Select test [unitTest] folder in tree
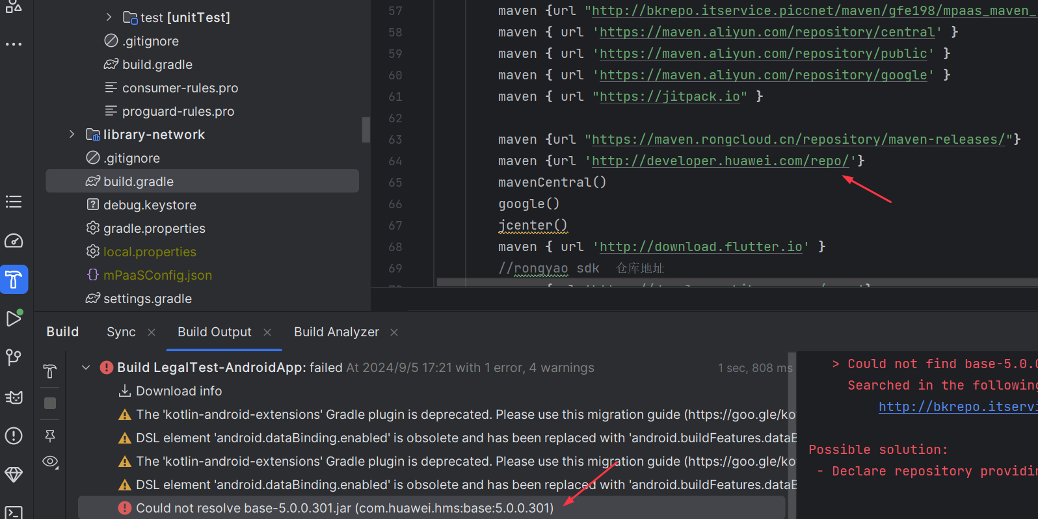1038x519 pixels. click(x=185, y=18)
